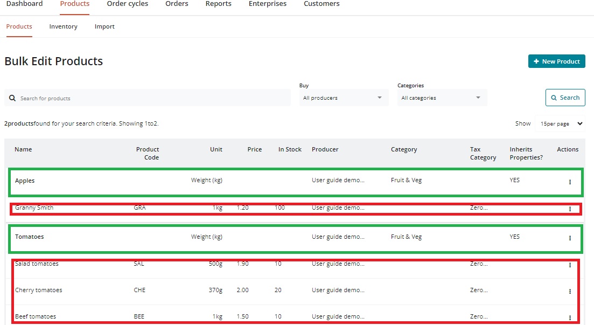Open the Enterprises menu item
The width and height of the screenshot is (594, 325).
(267, 4)
